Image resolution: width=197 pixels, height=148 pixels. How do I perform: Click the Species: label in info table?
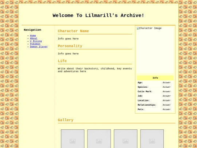click(x=143, y=87)
